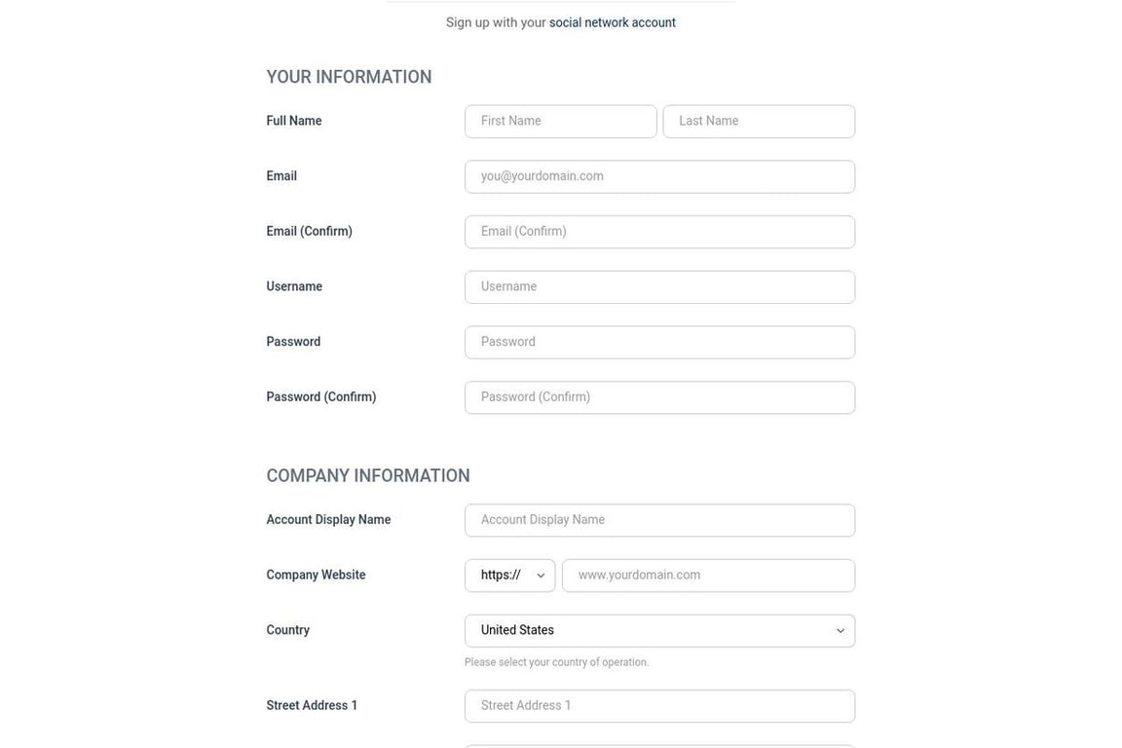Open the social network account link

[612, 22]
